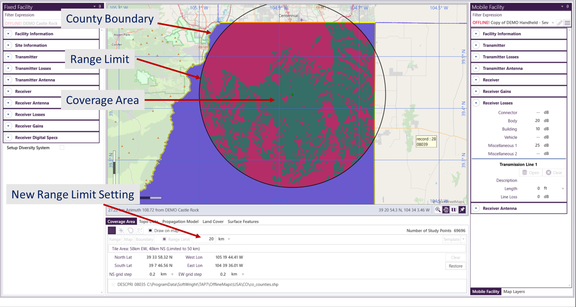576x307 pixels.
Task: Open the Mobile Facility hamburger menu
Action: point(567,23)
